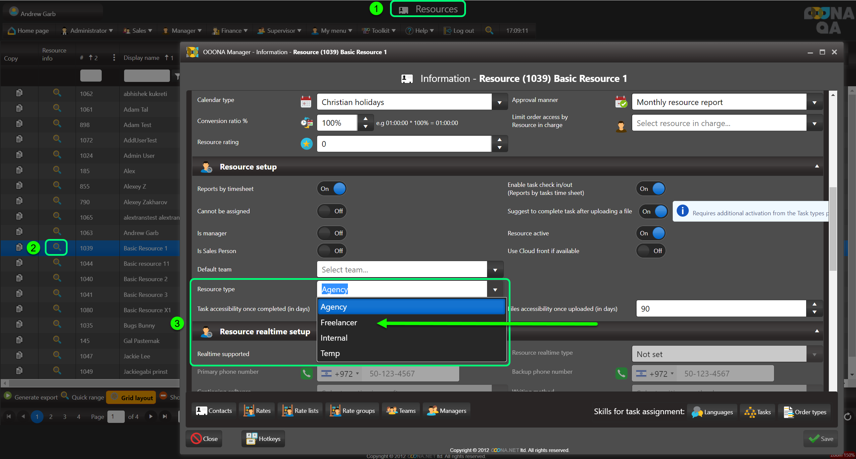The height and width of the screenshot is (459, 856).
Task: Select Freelancer from Resource type list
Action: 339,323
